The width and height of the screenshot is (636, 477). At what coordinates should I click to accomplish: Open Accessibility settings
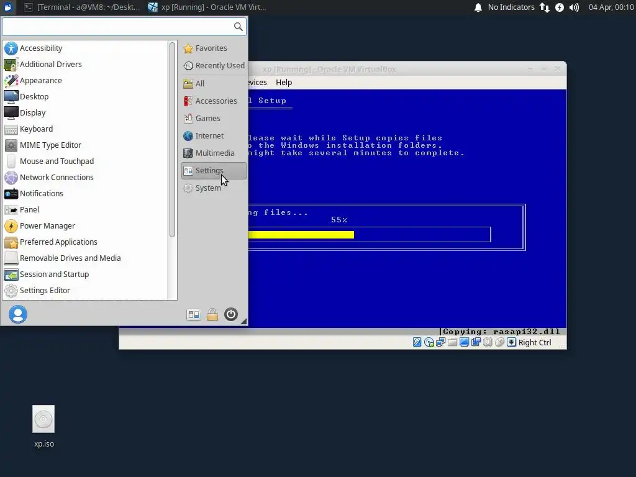tap(85, 48)
